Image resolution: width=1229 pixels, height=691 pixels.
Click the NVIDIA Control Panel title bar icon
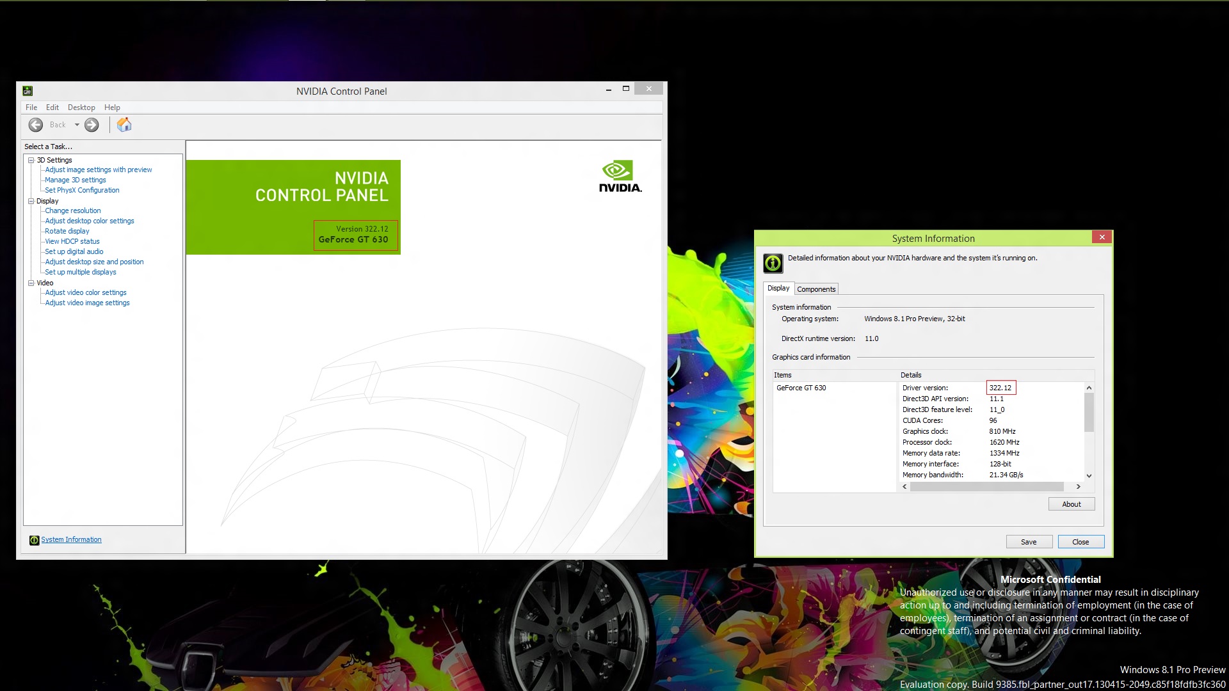pyautogui.click(x=28, y=91)
